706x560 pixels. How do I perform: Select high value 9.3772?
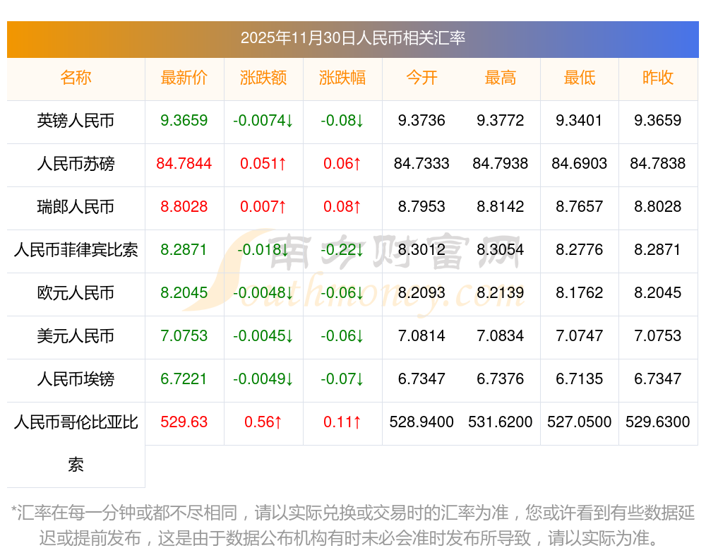pyautogui.click(x=501, y=120)
